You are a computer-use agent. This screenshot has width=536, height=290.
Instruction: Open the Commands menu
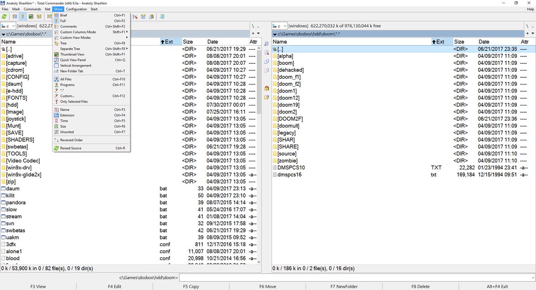point(32,9)
